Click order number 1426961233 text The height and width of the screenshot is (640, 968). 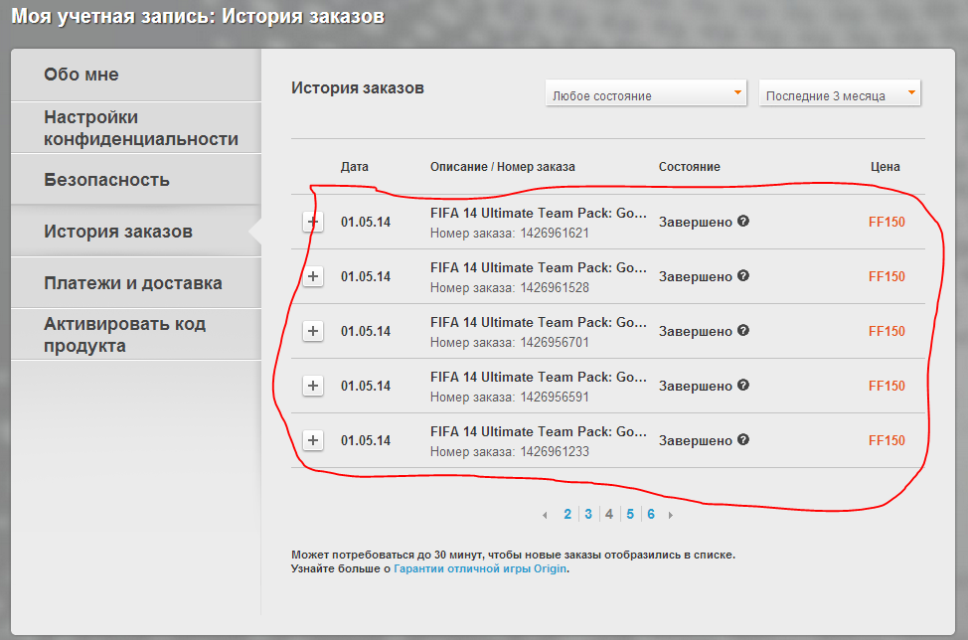coord(555,452)
